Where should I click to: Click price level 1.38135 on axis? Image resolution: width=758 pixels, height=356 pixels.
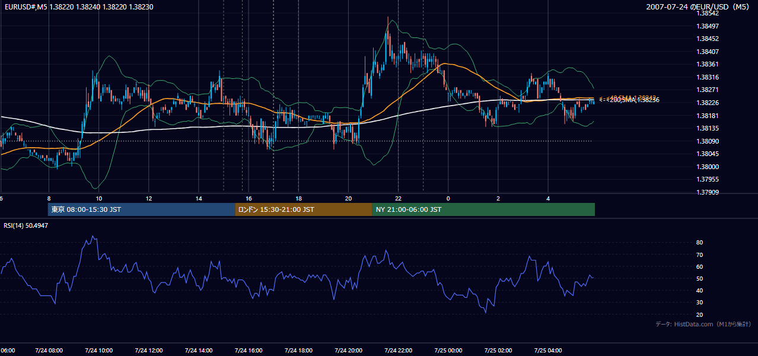pos(709,128)
